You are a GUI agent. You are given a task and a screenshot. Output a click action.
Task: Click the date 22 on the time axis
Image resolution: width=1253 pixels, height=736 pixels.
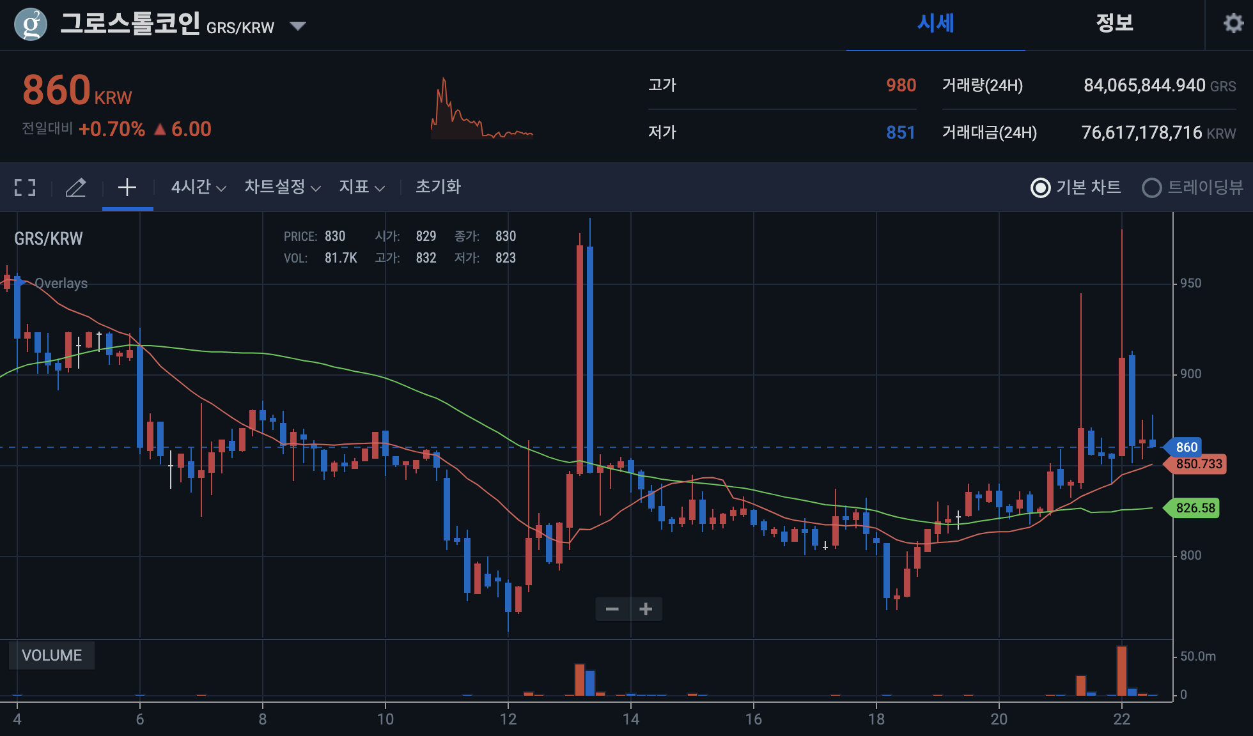tap(1121, 719)
